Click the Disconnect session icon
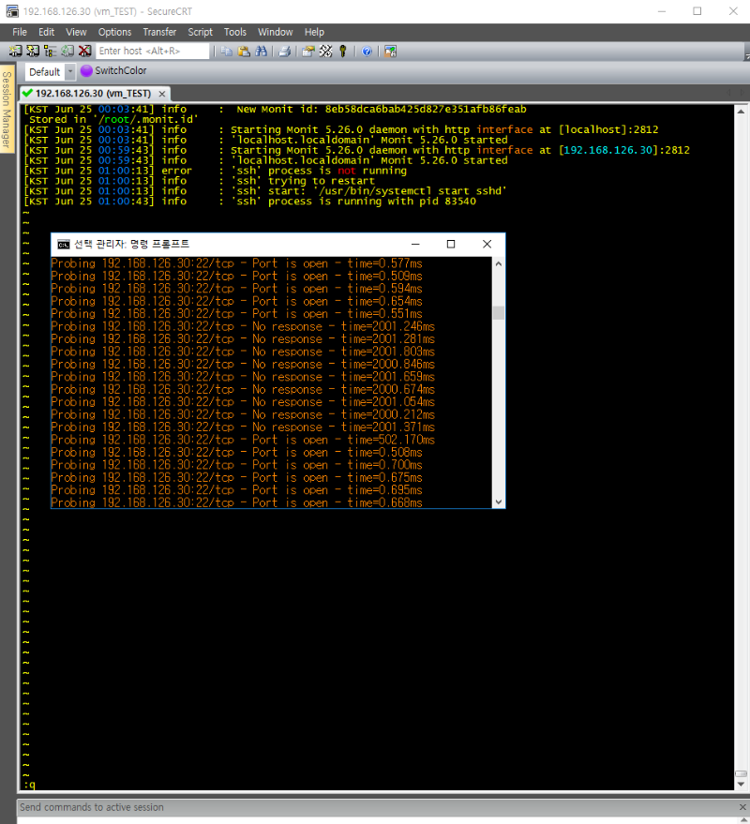This screenshot has height=824, width=750. pos(84,51)
